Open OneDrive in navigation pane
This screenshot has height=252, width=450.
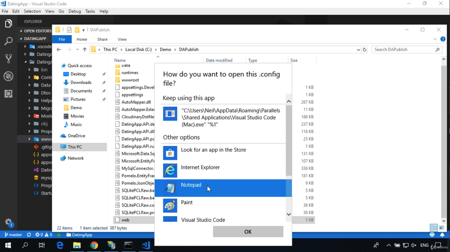[76, 136]
